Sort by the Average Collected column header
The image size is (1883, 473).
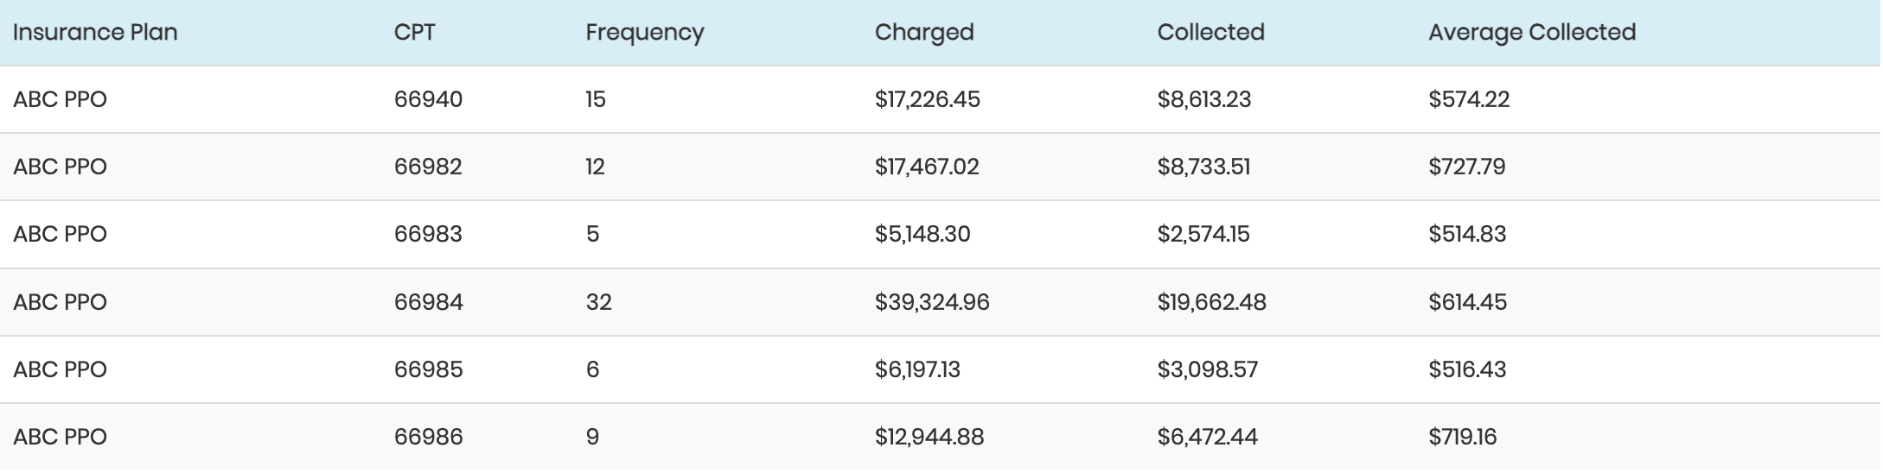pos(1531,33)
